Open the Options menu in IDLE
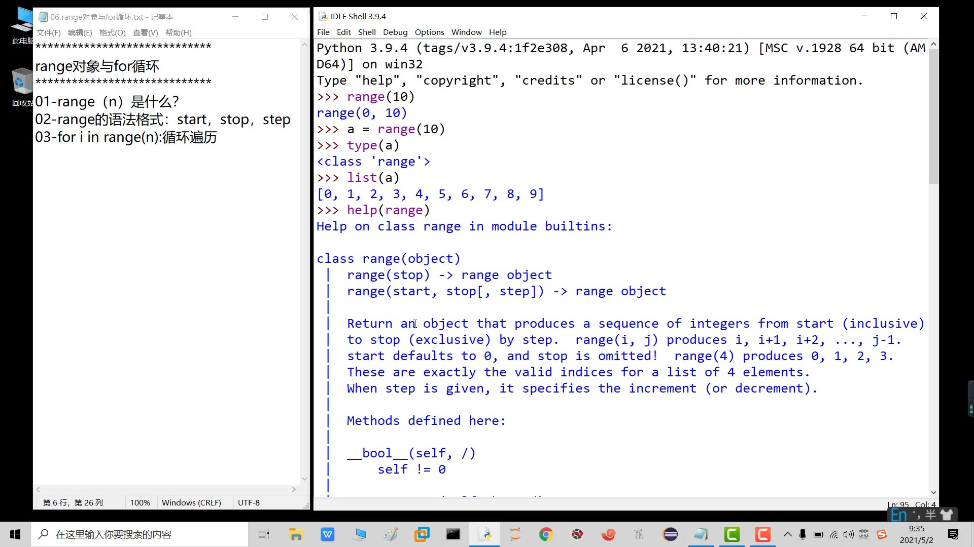974x547 pixels. pyautogui.click(x=429, y=32)
